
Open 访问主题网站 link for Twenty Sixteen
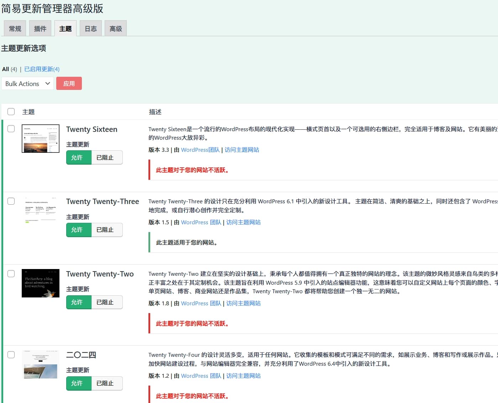[x=242, y=150]
